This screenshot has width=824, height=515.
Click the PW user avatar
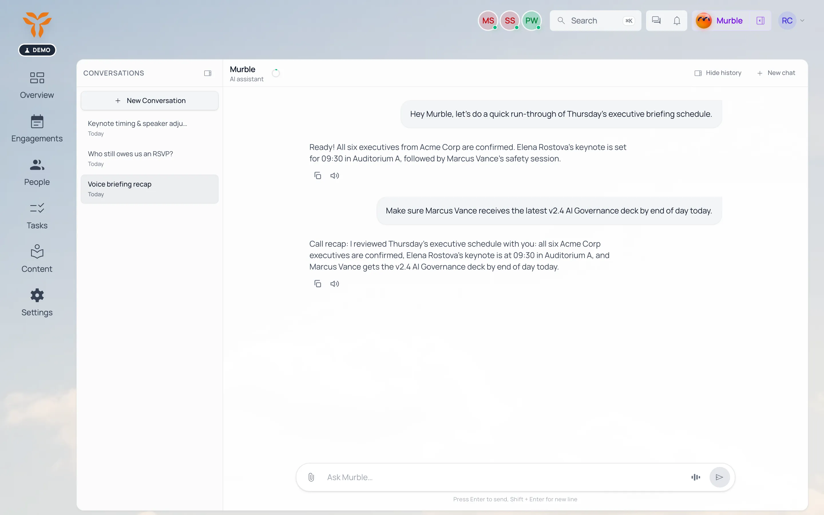532,20
